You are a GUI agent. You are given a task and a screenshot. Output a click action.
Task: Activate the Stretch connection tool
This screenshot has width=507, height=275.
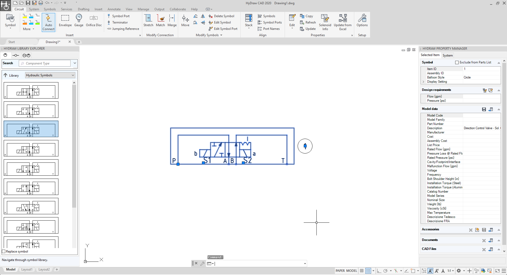tap(148, 21)
